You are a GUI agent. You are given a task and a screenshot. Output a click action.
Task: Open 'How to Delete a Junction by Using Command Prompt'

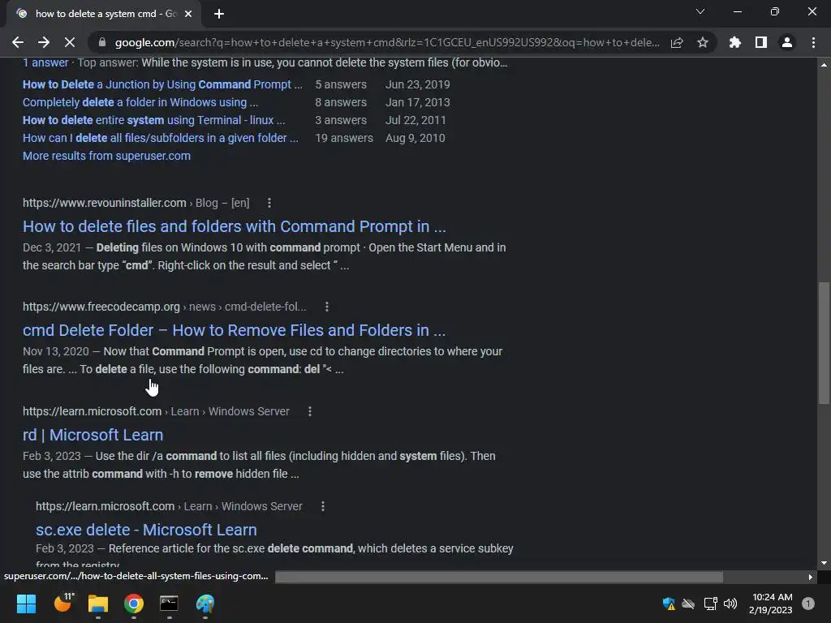[x=162, y=84]
